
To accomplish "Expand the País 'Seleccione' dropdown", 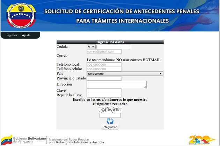I will pos(125,74).
